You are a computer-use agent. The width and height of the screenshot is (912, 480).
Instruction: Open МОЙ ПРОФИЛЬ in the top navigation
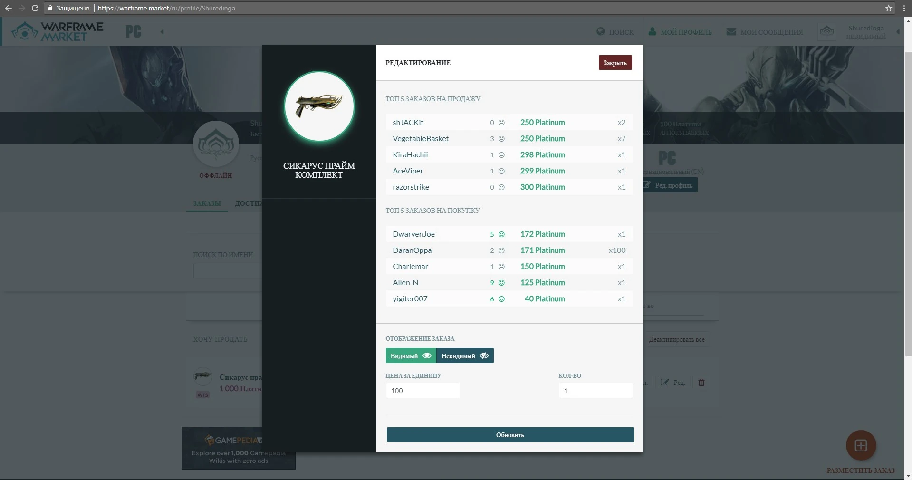[680, 32]
